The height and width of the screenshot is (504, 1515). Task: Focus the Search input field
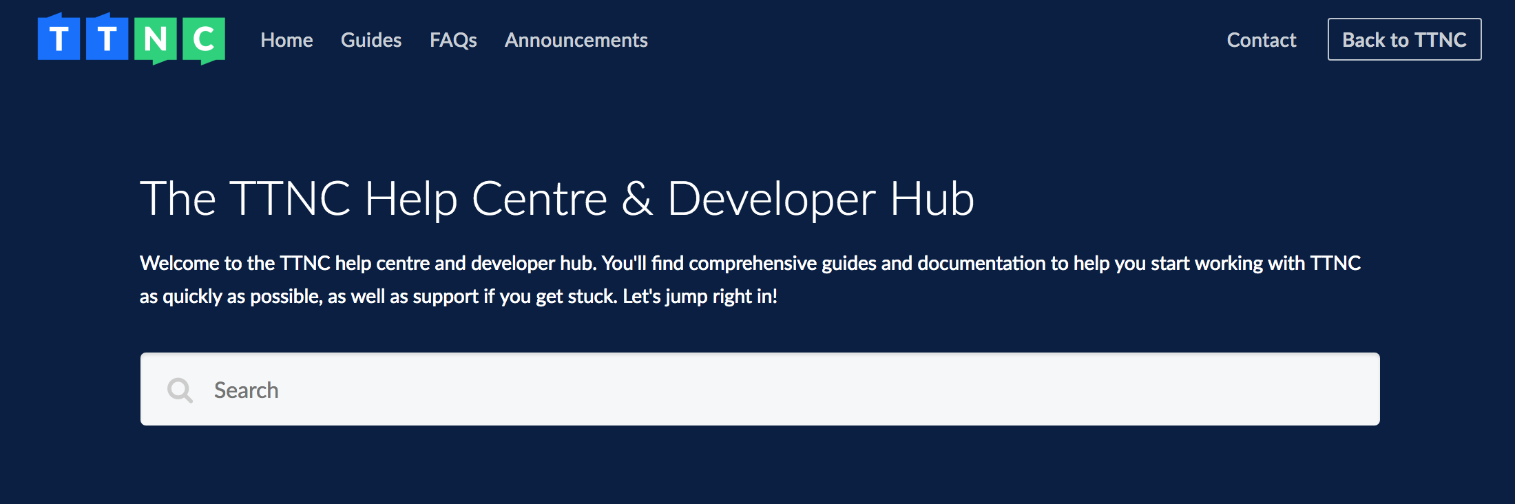coord(760,389)
